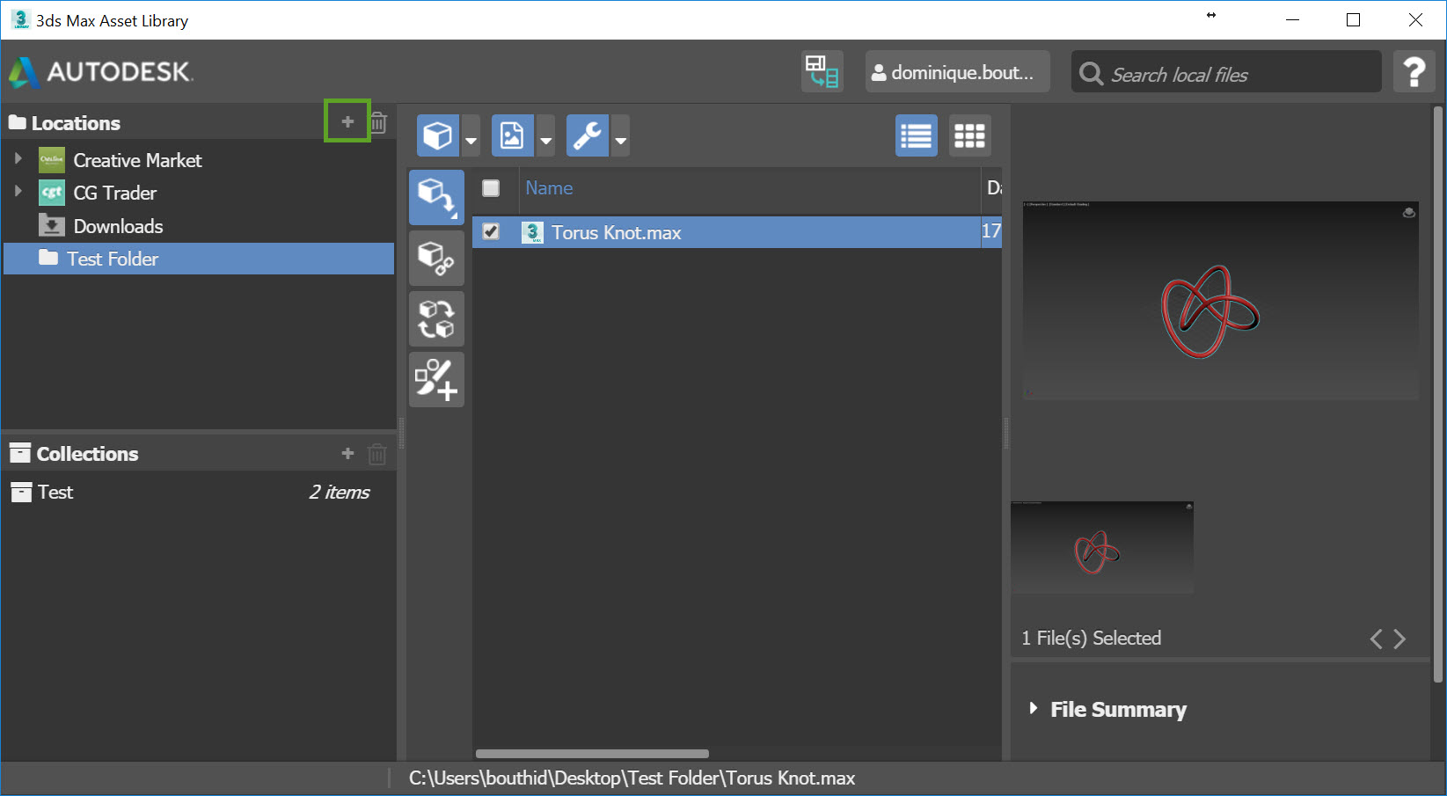Maximize the Asset Library window

[1354, 20]
